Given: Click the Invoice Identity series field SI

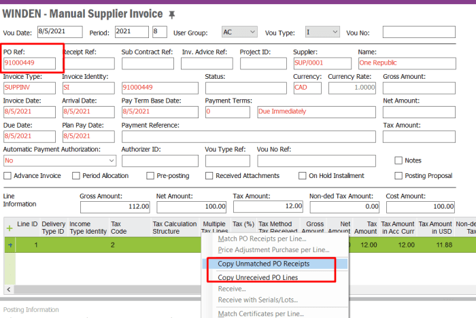Looking at the screenshot, I should (88, 88).
